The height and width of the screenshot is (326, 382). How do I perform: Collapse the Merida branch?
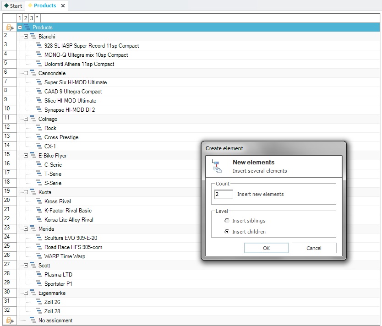26,228
